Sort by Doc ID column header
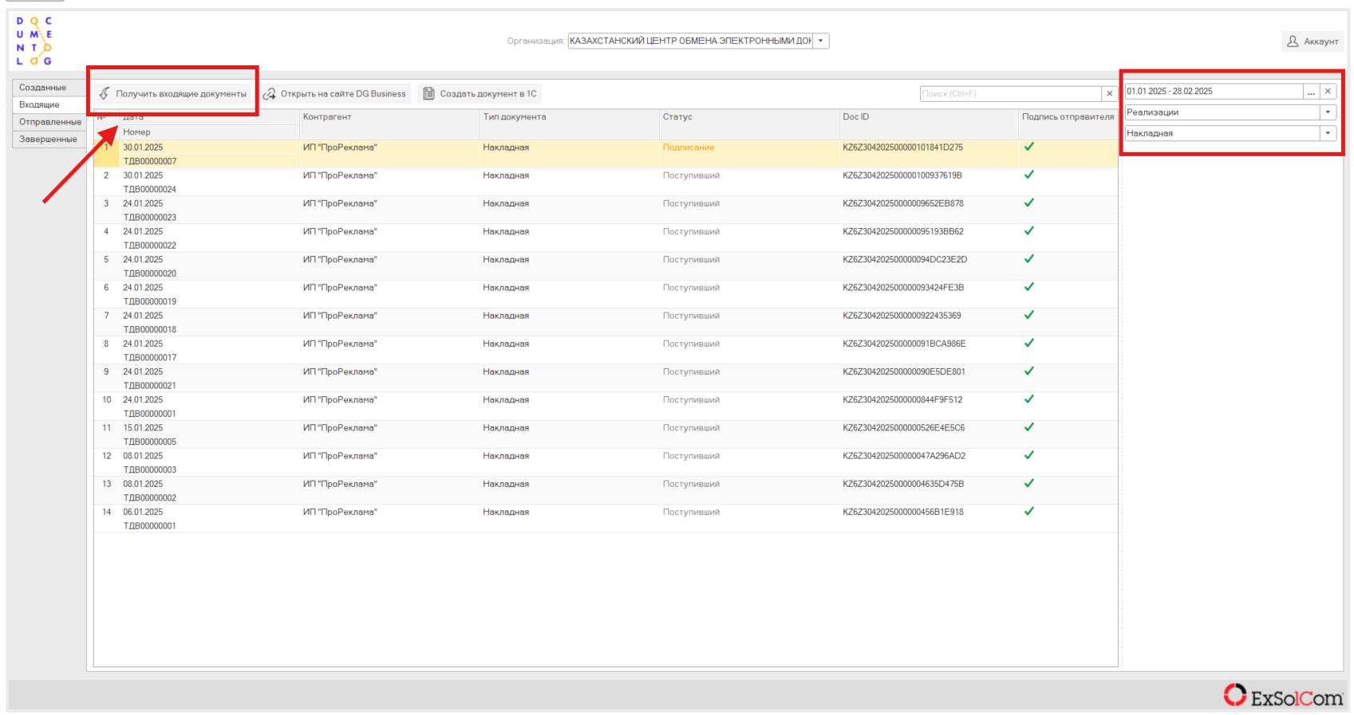Screen dimensions: 1354x715 [929, 117]
